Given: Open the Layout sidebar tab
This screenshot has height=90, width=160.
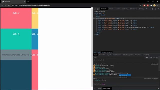Looking at the screenshot, I should (x=109, y=55).
